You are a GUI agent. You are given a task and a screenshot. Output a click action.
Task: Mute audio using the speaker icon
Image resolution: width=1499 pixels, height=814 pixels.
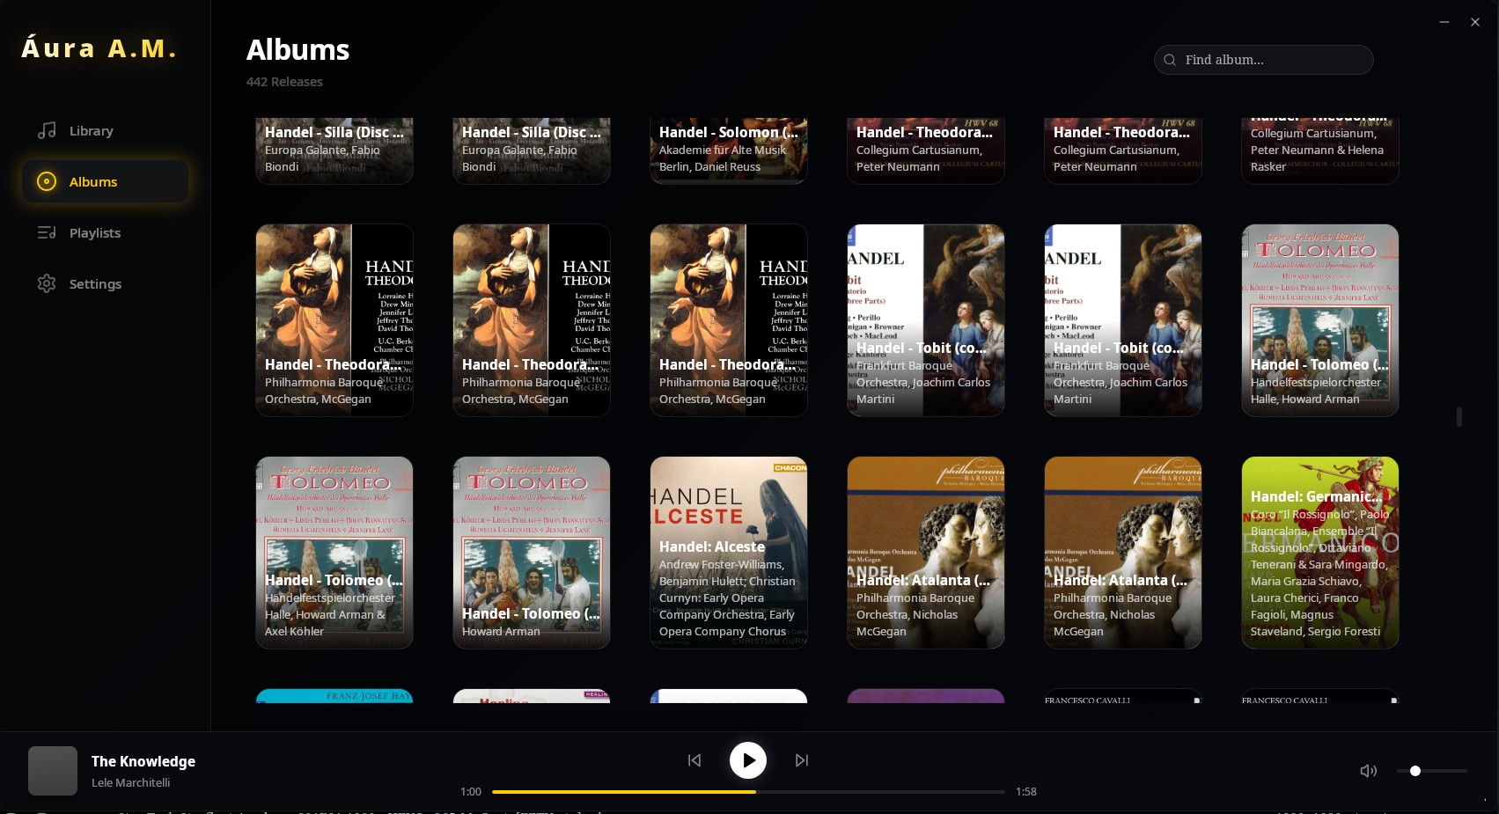coord(1369,771)
